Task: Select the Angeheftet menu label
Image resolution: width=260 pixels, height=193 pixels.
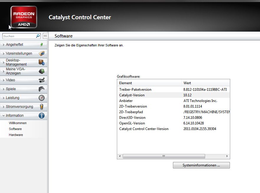Action: (x=14, y=45)
